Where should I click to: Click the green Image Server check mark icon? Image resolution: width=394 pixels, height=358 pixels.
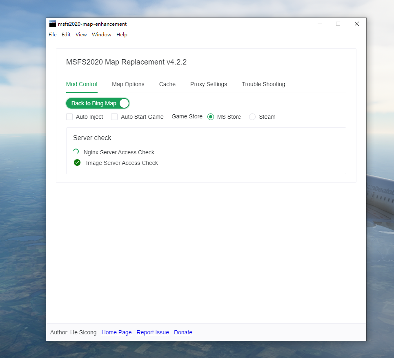click(x=77, y=162)
